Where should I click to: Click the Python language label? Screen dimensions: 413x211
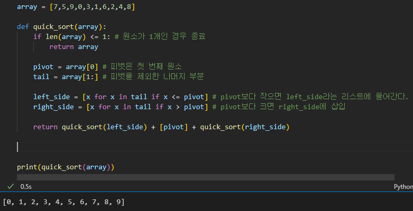click(403, 187)
